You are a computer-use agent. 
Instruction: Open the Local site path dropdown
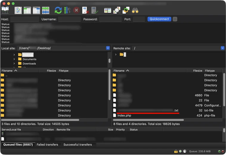click(108, 48)
